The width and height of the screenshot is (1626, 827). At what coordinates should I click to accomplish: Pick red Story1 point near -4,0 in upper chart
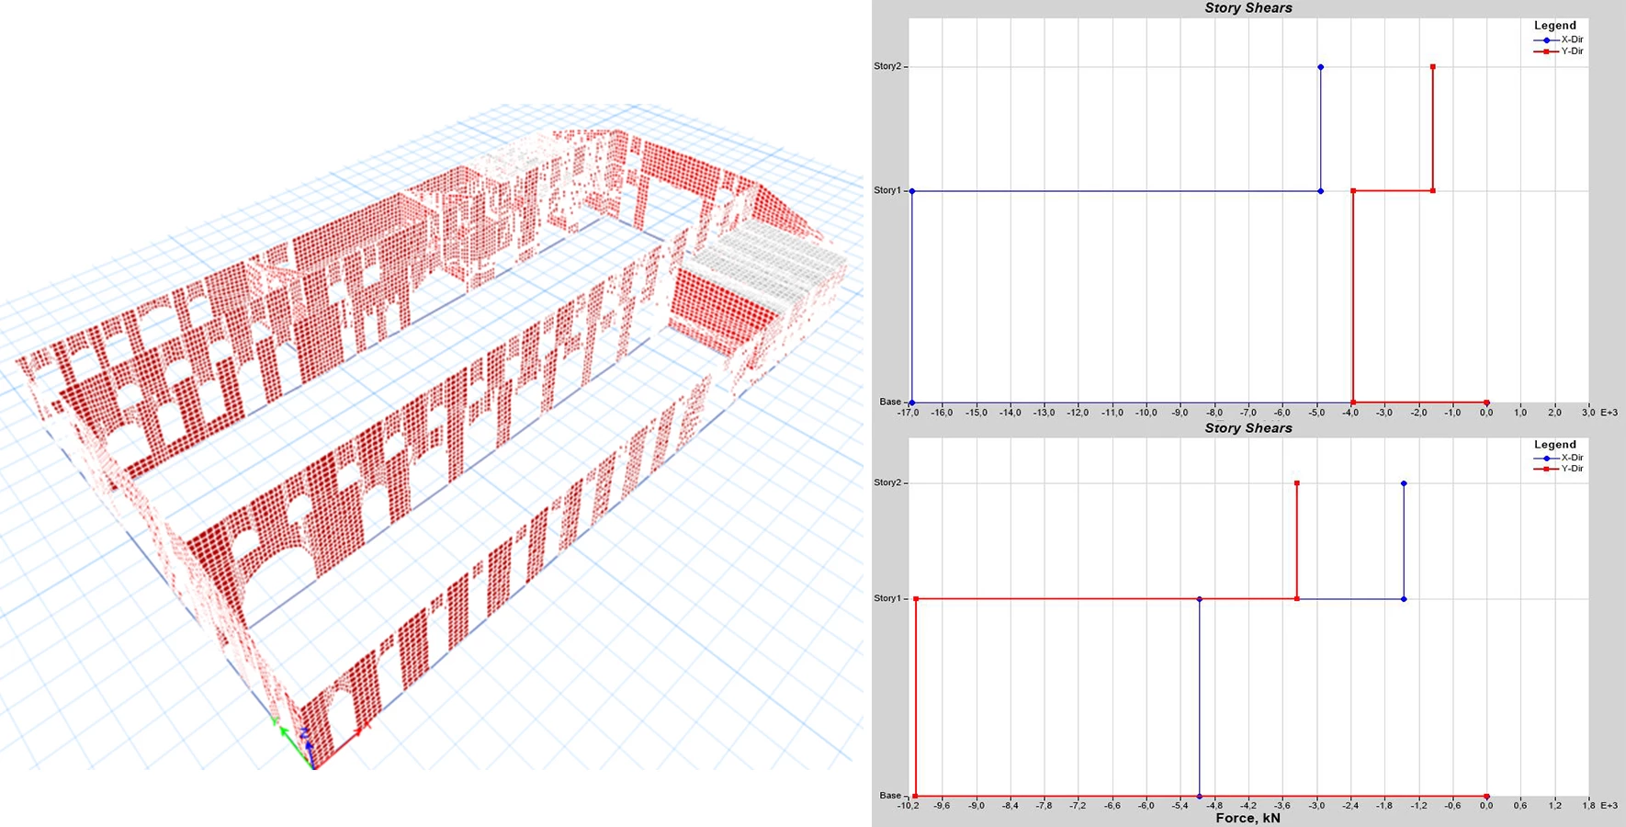pyautogui.click(x=1353, y=191)
